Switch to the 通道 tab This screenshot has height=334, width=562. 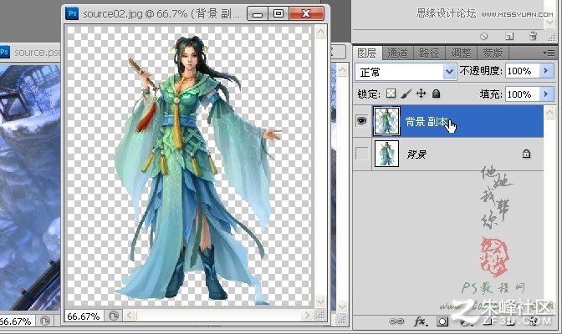[397, 53]
